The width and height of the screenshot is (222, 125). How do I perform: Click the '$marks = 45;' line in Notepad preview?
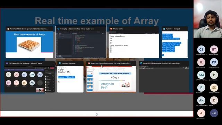pos(64,72)
